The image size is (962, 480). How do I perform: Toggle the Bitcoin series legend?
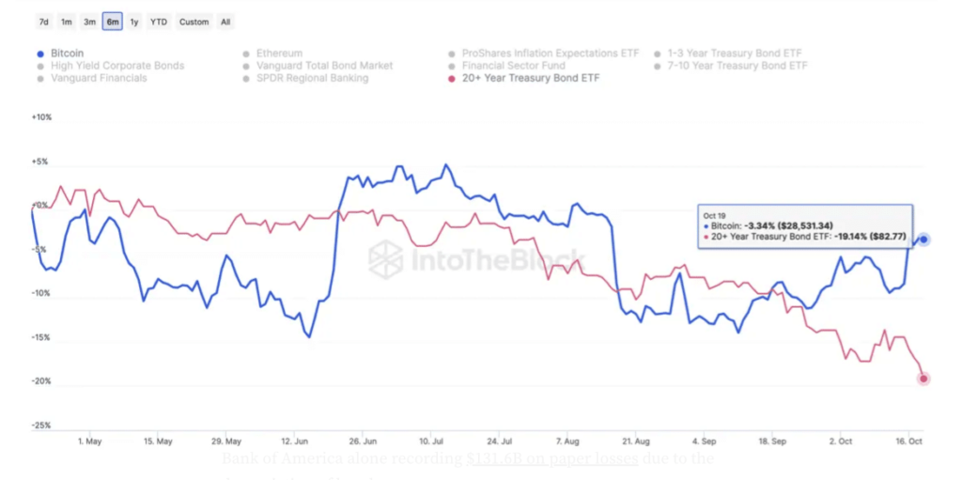66,54
